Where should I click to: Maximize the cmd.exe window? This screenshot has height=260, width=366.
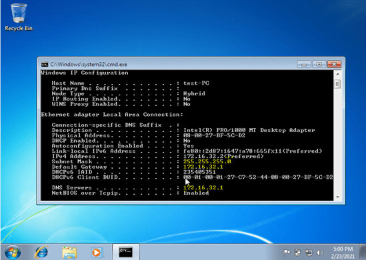(319, 64)
